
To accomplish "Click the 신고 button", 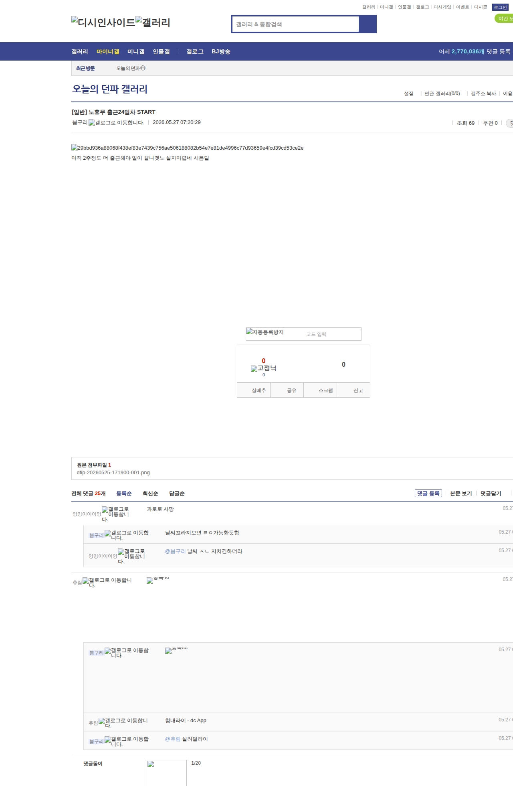I will [353, 390].
